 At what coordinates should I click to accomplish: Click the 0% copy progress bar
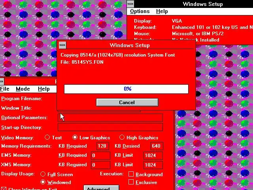126,89
